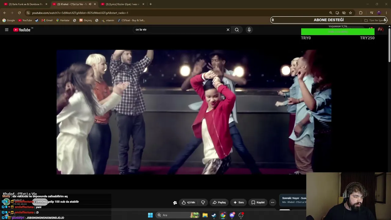The image size is (391, 220).
Task: Close the [Lyrics] Rizzler tab
Action: [x=143, y=4]
